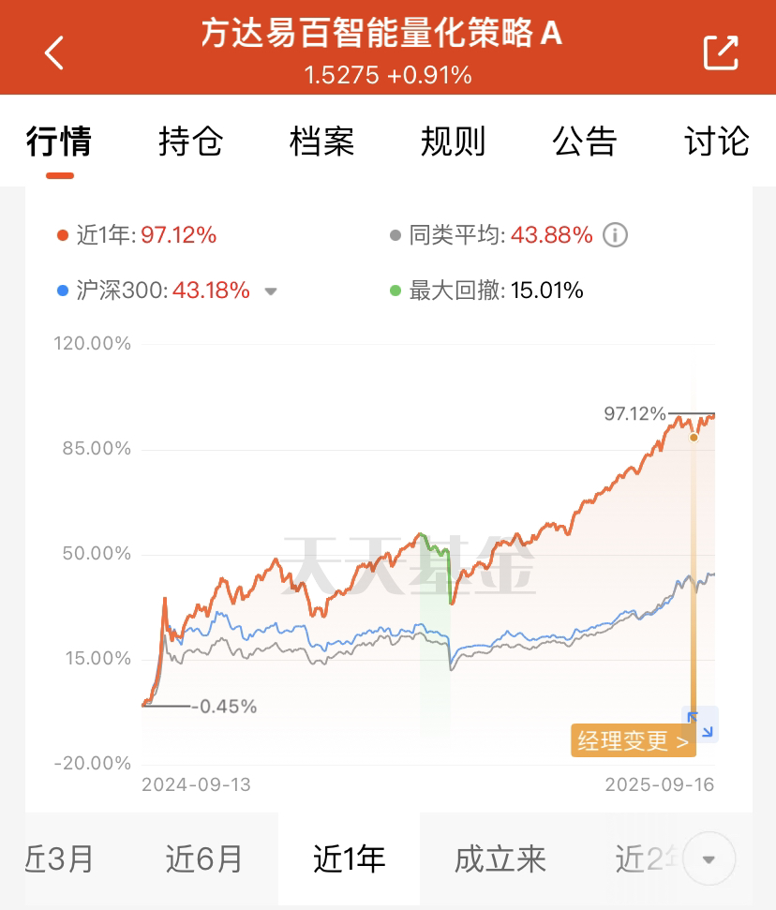
Task: Go to the 讨论 tab
Action: (x=717, y=141)
